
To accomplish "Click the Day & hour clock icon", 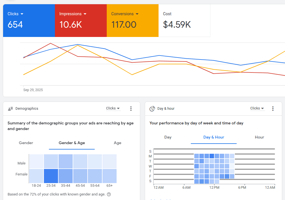I will click(152, 108).
